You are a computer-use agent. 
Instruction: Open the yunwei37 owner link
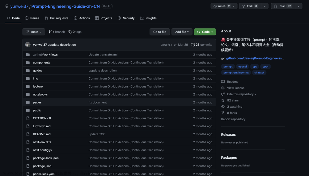(19, 6)
